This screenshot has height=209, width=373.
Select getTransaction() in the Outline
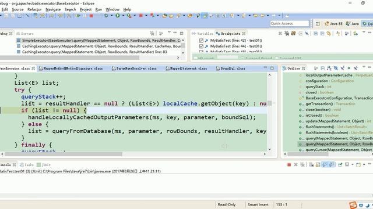[327, 104]
